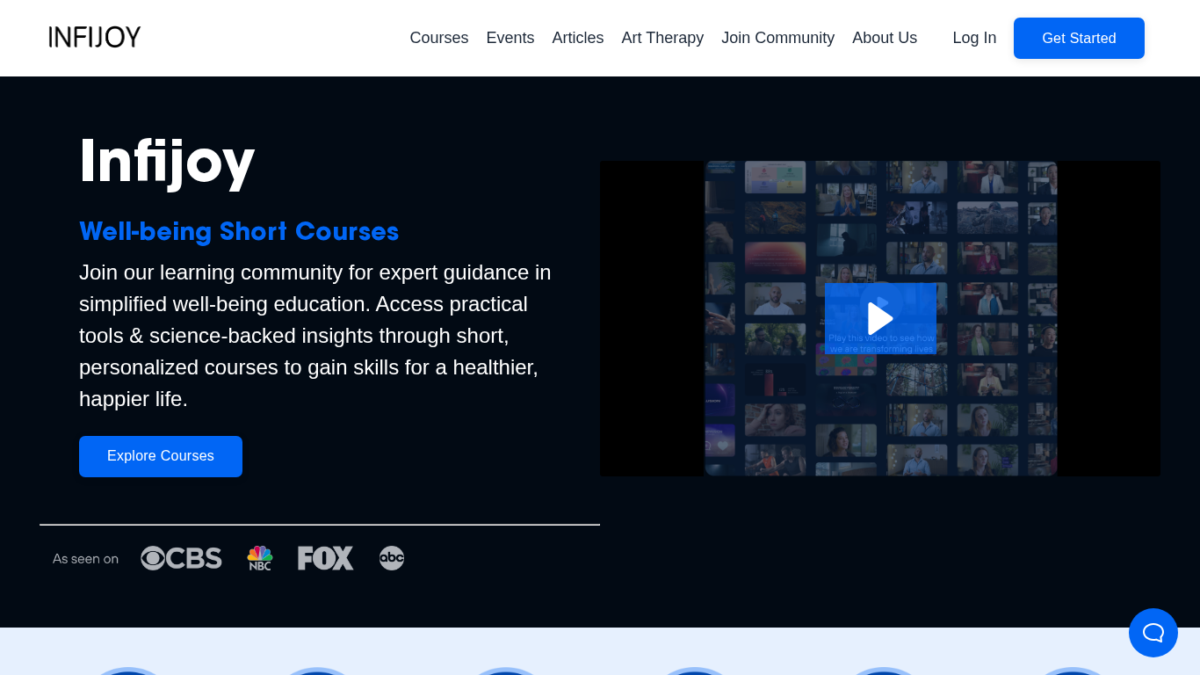Click the CBS logo
The height and width of the screenshot is (675, 1200).
[x=181, y=558]
